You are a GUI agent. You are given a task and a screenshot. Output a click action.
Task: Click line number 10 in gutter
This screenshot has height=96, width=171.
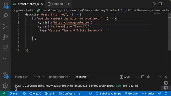point(18,50)
